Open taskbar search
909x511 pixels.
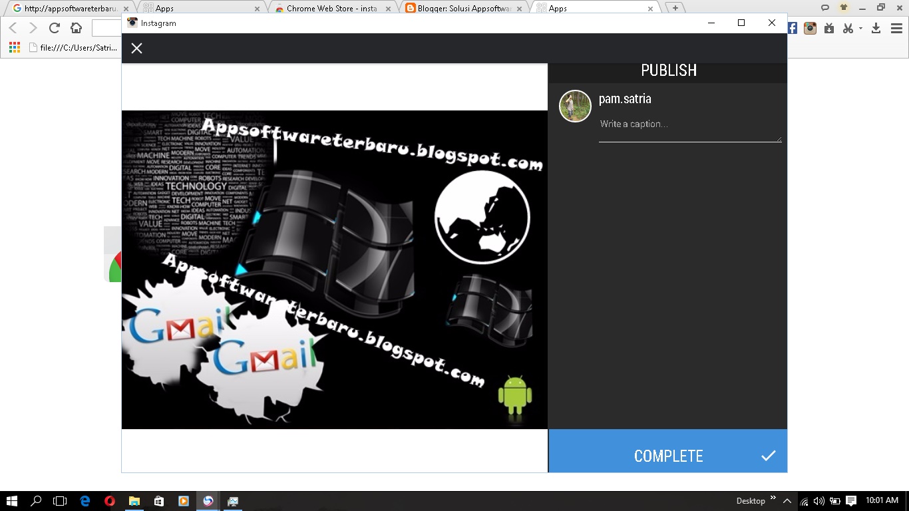click(36, 501)
